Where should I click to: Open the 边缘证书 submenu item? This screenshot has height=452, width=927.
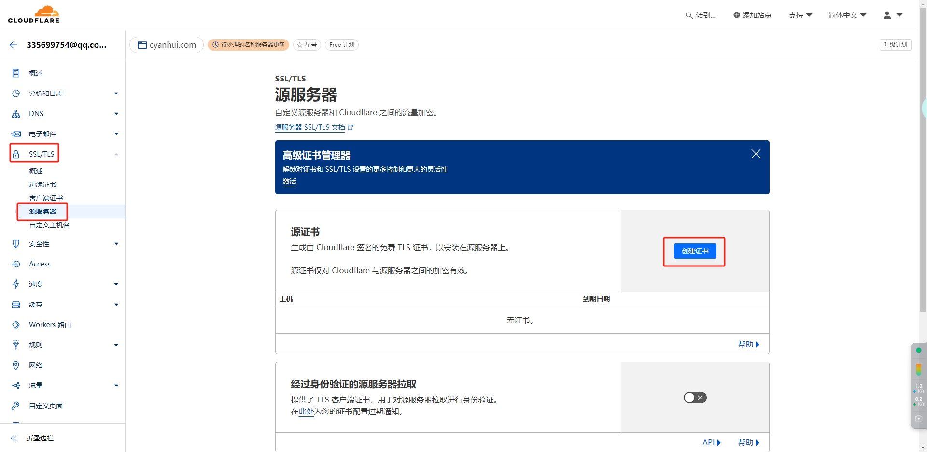click(43, 185)
